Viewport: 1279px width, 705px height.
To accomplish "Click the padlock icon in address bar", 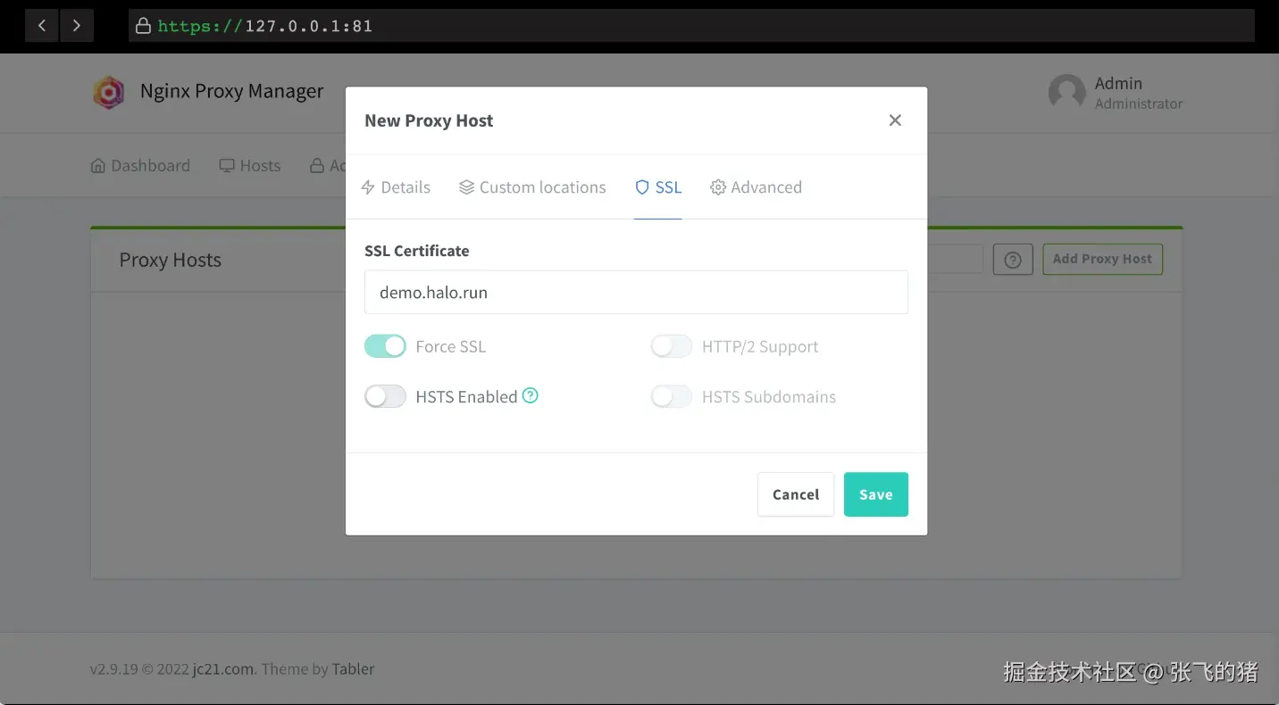I will (x=143, y=26).
